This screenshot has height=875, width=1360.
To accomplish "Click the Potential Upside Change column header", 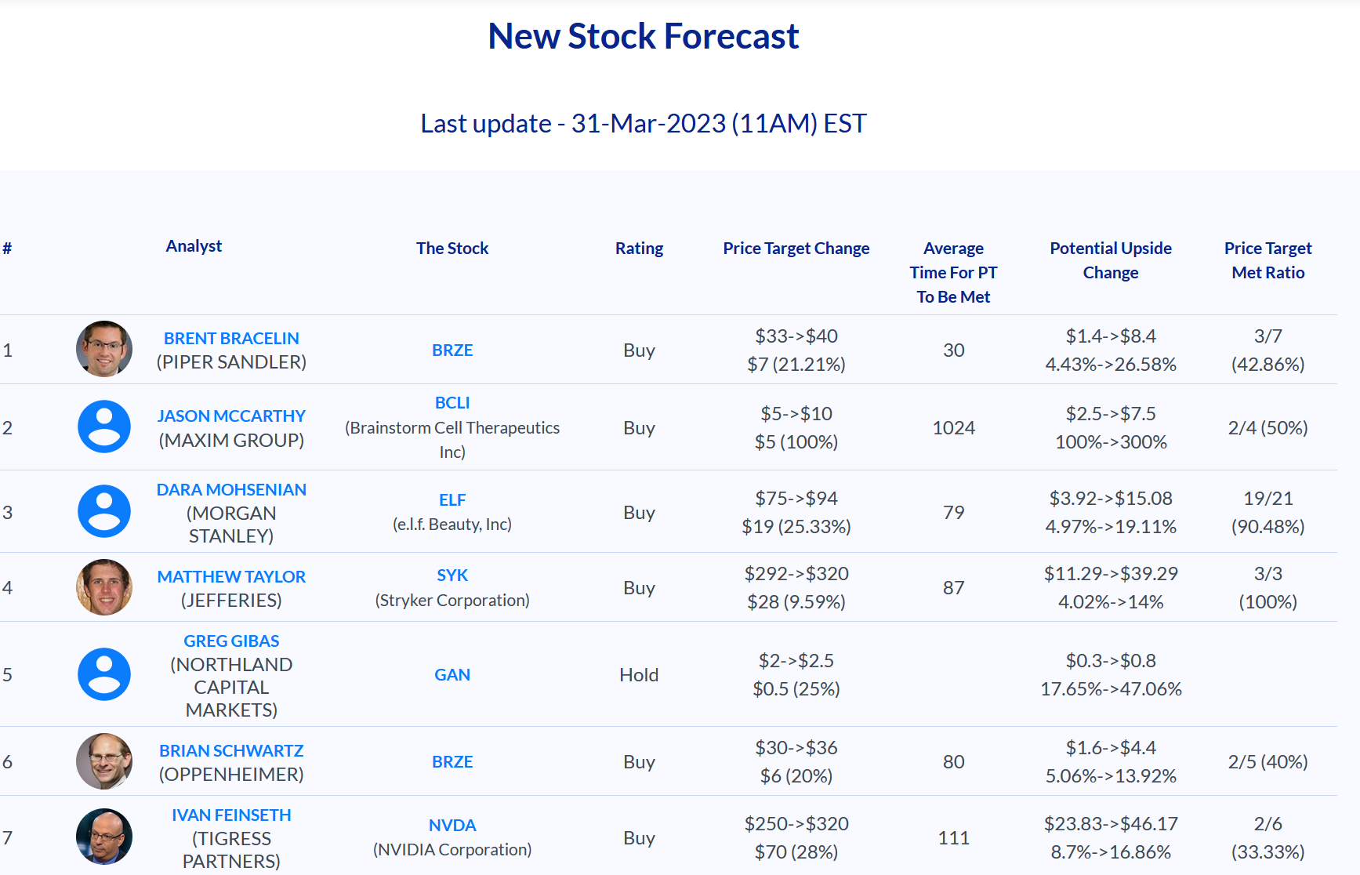I will click(x=1111, y=260).
